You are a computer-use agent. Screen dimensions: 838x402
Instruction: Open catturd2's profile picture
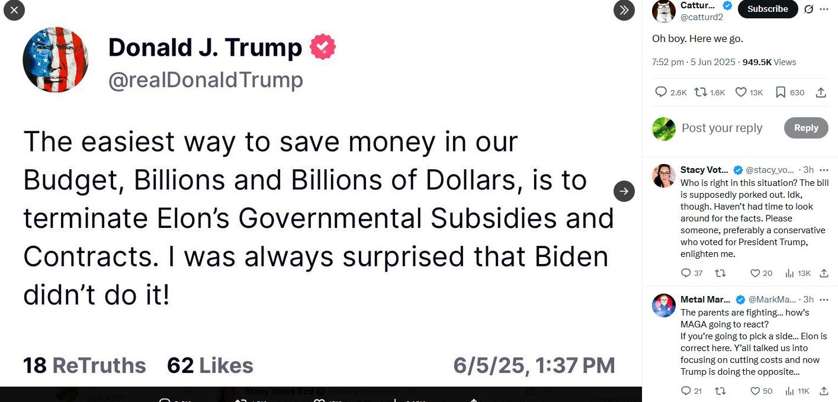coord(664,11)
